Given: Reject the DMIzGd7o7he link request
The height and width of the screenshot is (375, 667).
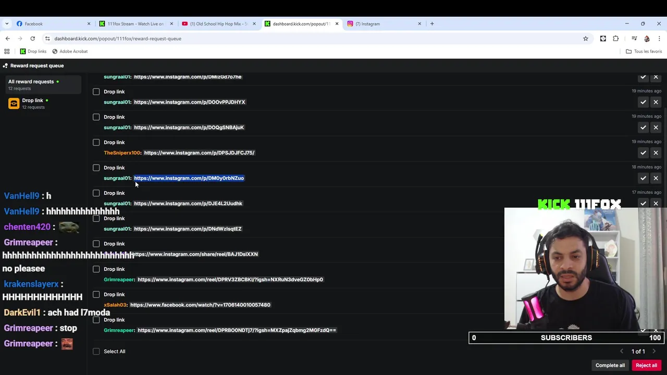Looking at the screenshot, I should pyautogui.click(x=656, y=77).
